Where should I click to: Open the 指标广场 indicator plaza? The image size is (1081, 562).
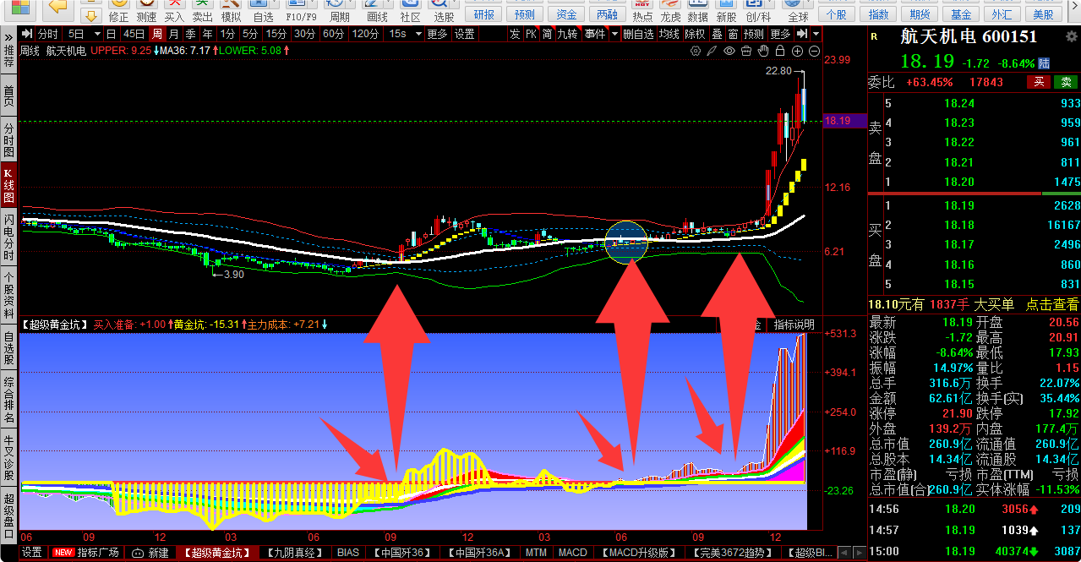pos(86,553)
